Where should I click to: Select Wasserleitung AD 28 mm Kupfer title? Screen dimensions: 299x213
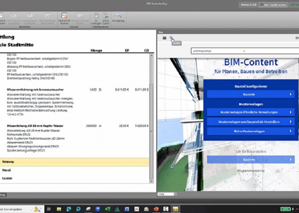coord(35,126)
